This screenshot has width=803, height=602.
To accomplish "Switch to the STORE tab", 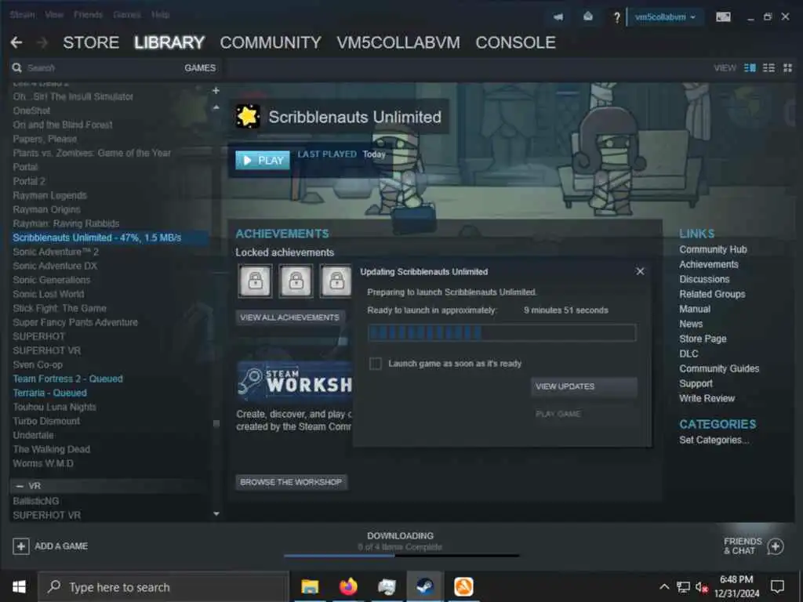I will [91, 42].
